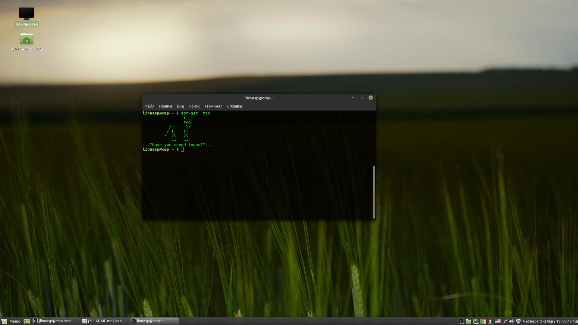Launch terminal from panel launcher icon
The height and width of the screenshot is (325, 578).
click(x=461, y=321)
